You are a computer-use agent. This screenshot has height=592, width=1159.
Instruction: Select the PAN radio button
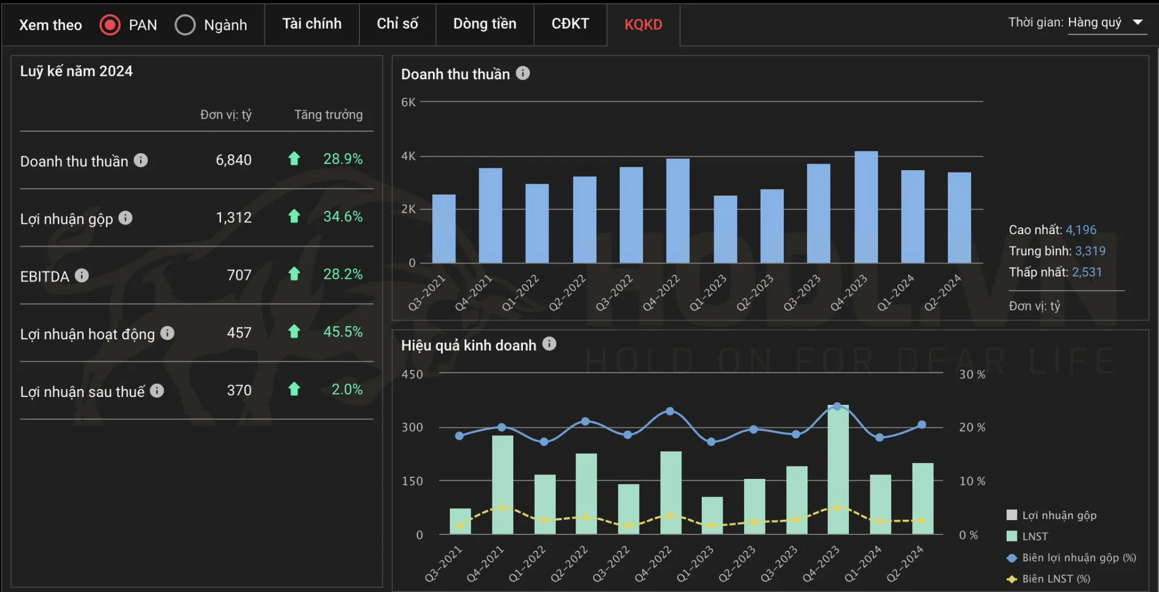(110, 25)
